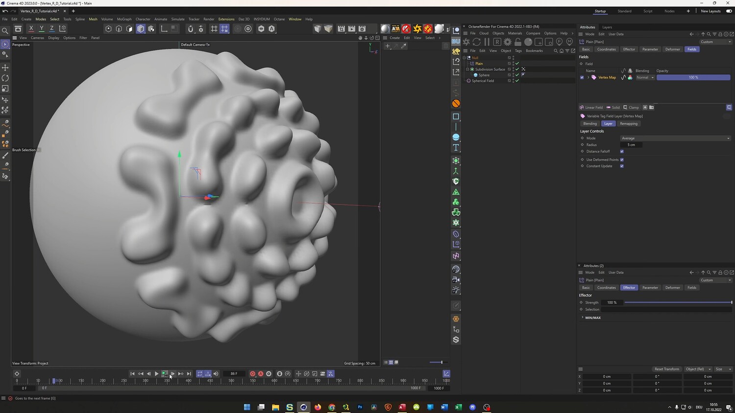Click the record active objects button
Screen dimensions: 735x413
252,374
